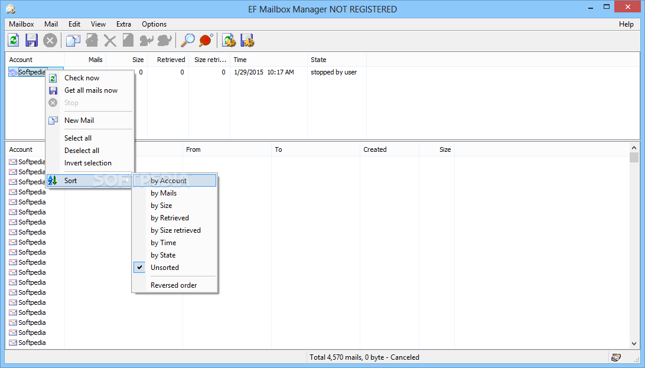Screen dimensions: 645x368
Task: Click the second greyed forward toolbar icon
Action: coord(165,40)
